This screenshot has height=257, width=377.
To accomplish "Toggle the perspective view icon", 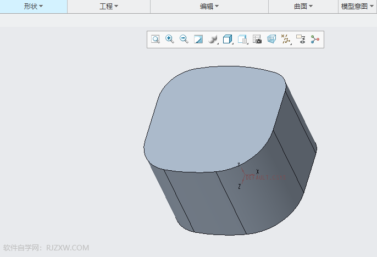I will (x=271, y=39).
